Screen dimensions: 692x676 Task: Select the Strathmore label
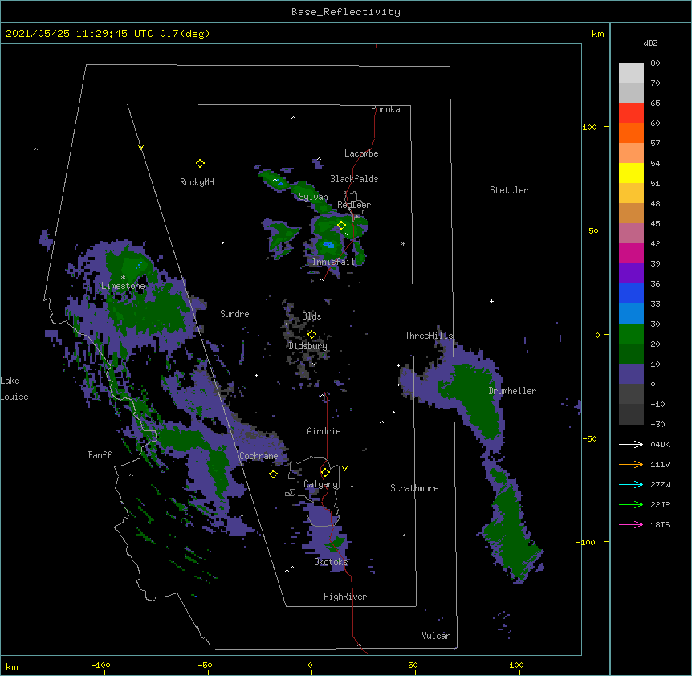click(x=414, y=488)
